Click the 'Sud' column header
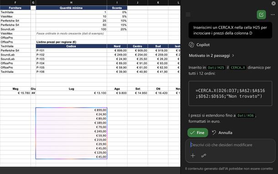This screenshot has height=174, width=278. 158,46
